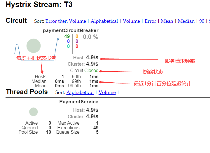Click the Circuit Closed status text
Image resolution: width=210 pixels, height=153 pixels.
(84, 71)
